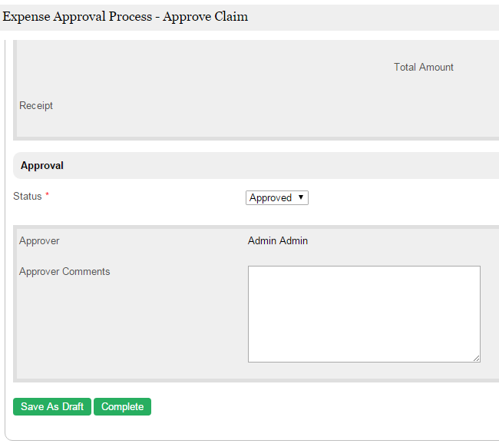Click the Expense Approval Process page title

(77, 16)
